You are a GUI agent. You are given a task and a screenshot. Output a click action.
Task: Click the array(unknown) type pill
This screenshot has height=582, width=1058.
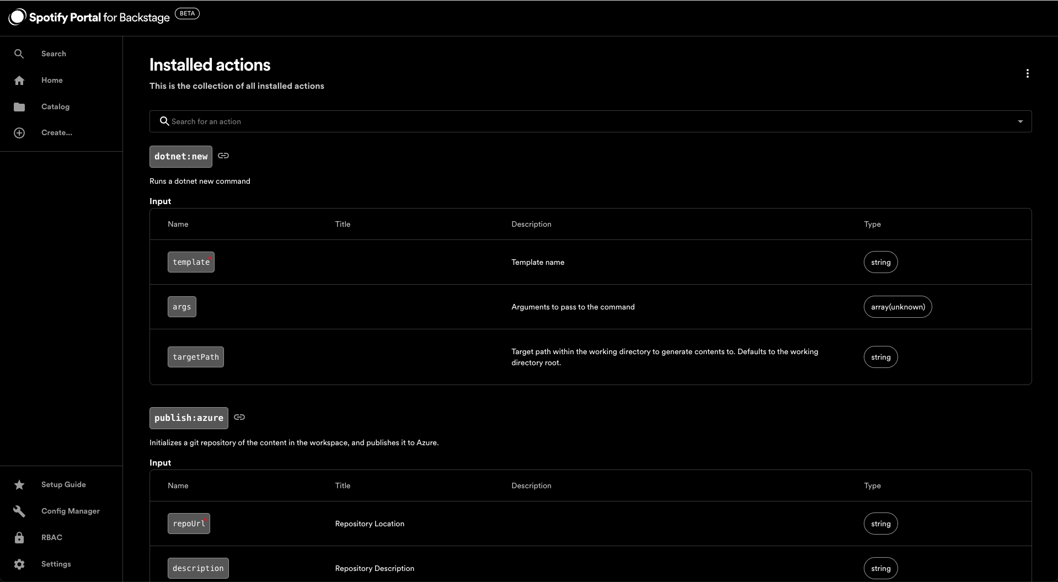pyautogui.click(x=898, y=307)
